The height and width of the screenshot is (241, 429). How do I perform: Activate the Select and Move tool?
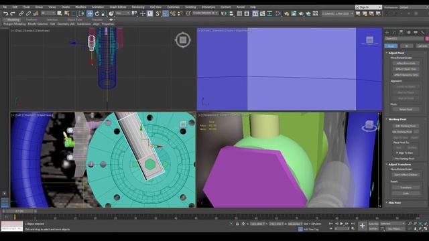[x=90, y=13]
